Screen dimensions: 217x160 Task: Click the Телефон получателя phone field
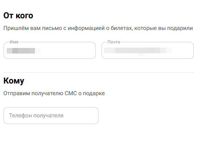(51, 116)
